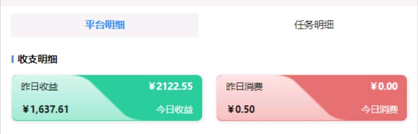Click the blue bar marker beside 收支明细

click(13, 60)
